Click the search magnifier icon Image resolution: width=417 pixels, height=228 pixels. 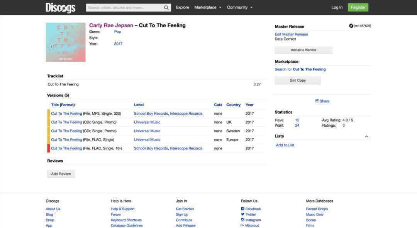click(x=166, y=7)
